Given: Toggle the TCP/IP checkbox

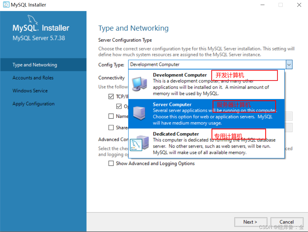Looking at the screenshot, I should (x=111, y=96).
